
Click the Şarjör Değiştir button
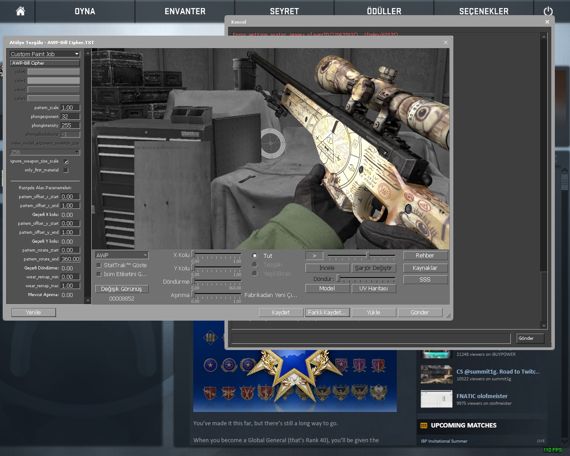tap(373, 268)
